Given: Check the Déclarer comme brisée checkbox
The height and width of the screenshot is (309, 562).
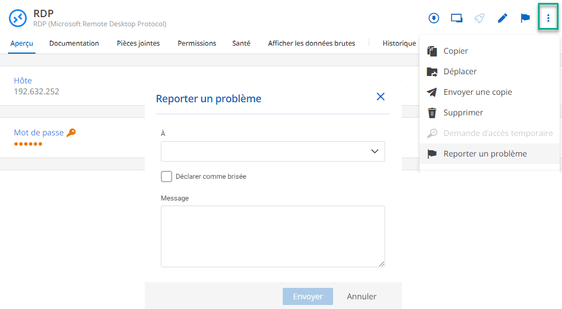Looking at the screenshot, I should (167, 176).
